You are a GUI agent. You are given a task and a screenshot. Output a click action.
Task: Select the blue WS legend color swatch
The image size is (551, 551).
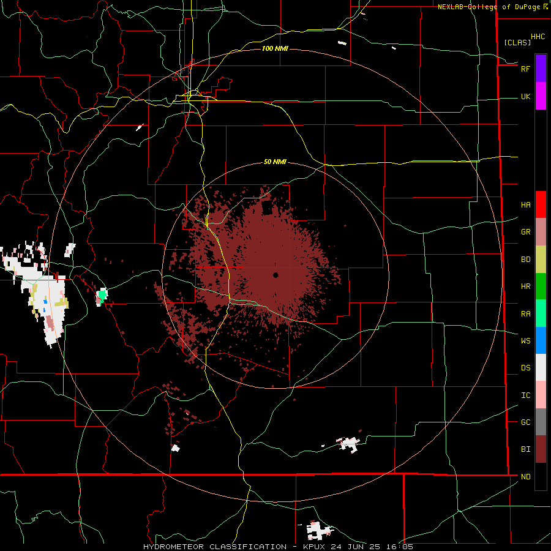click(541, 340)
